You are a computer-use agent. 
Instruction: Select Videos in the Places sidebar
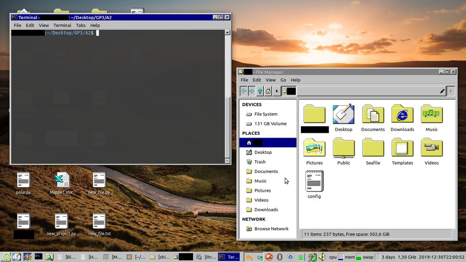pyautogui.click(x=268, y=200)
